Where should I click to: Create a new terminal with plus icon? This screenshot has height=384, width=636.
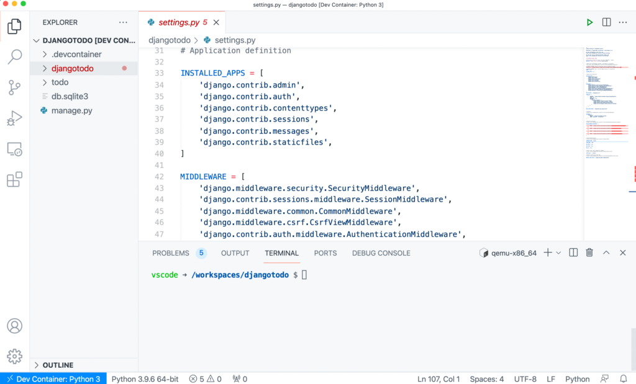pyautogui.click(x=548, y=252)
